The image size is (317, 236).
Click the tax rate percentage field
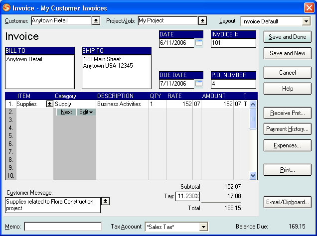[x=187, y=196]
